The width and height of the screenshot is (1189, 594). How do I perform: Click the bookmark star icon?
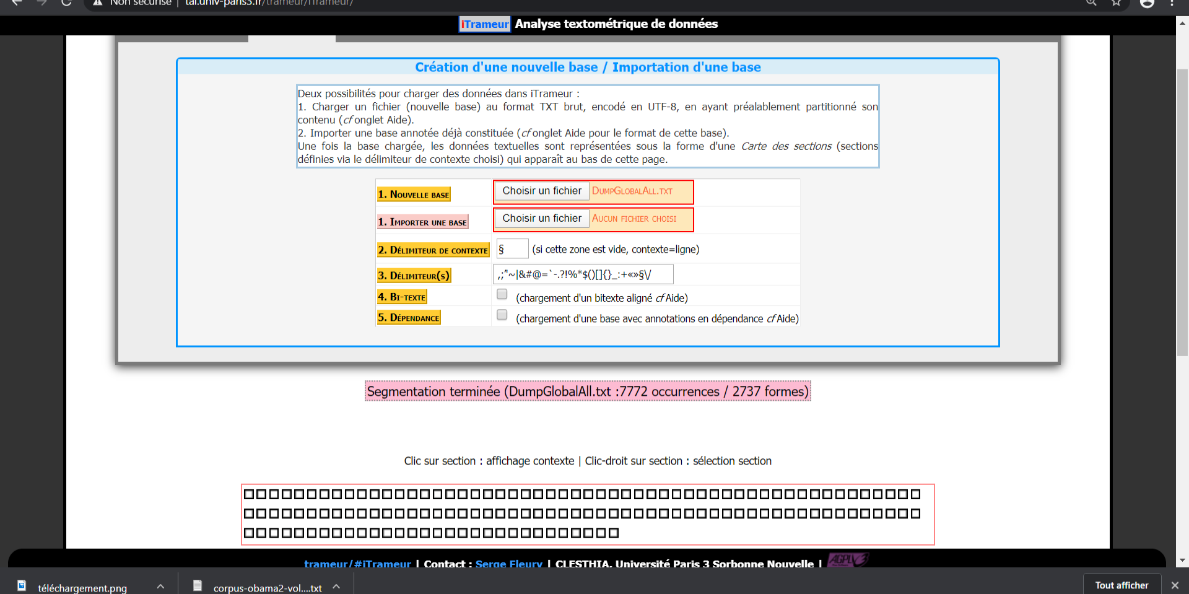point(1116,2)
